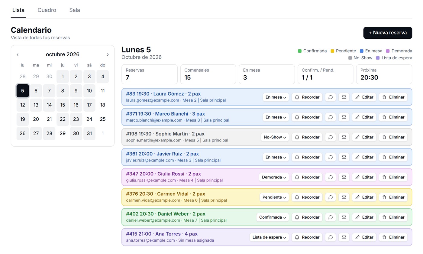Open chat bubble icon for Daniel Weber reservation

click(330, 217)
